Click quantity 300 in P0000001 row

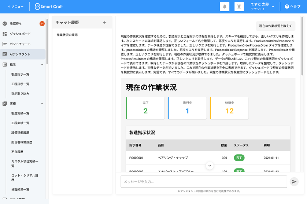(x=224, y=158)
